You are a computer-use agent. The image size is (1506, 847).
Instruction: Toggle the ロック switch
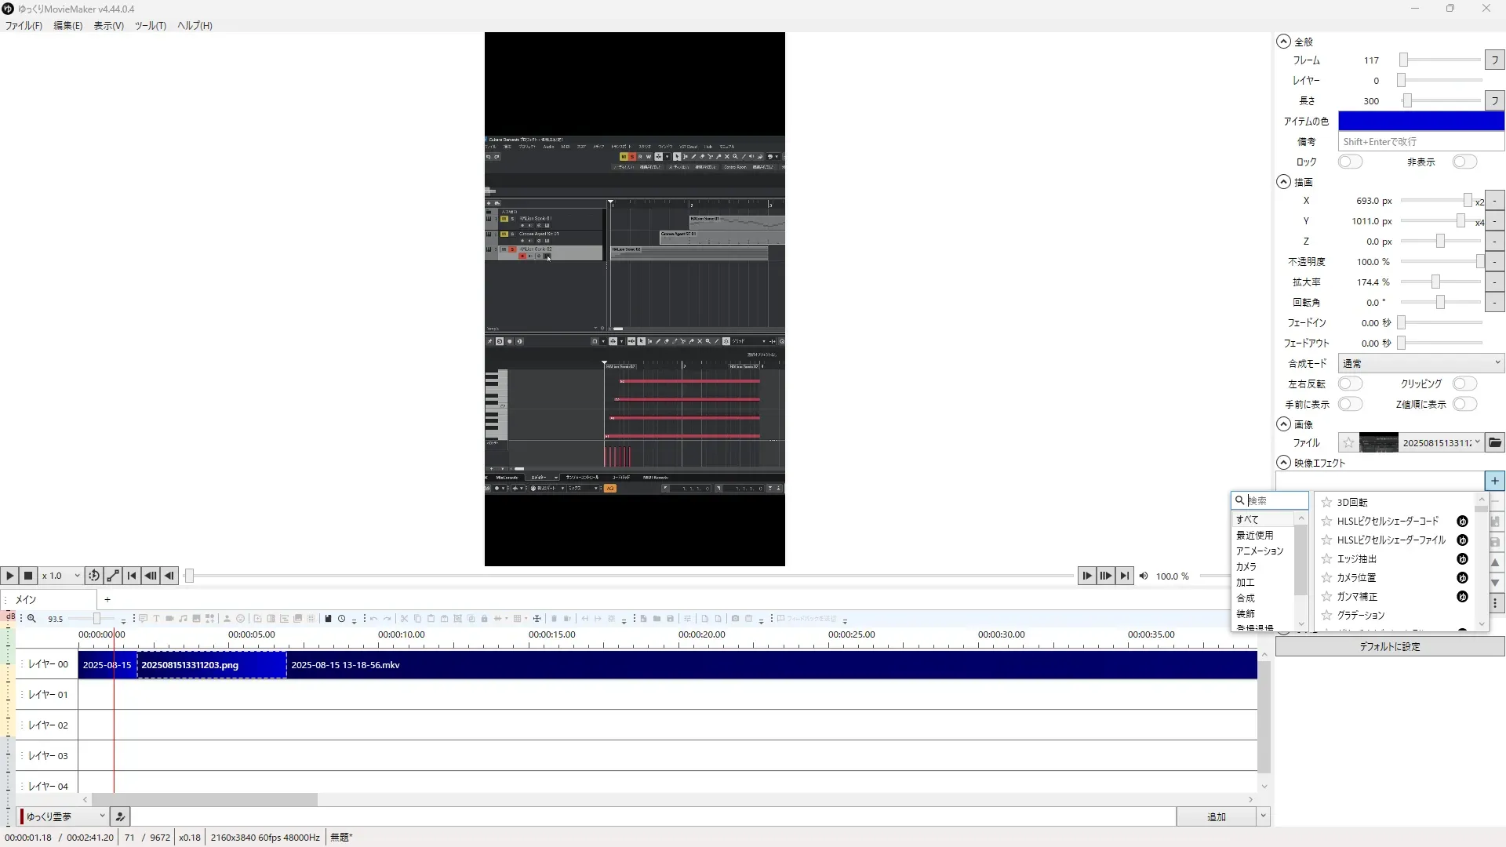click(x=1350, y=162)
